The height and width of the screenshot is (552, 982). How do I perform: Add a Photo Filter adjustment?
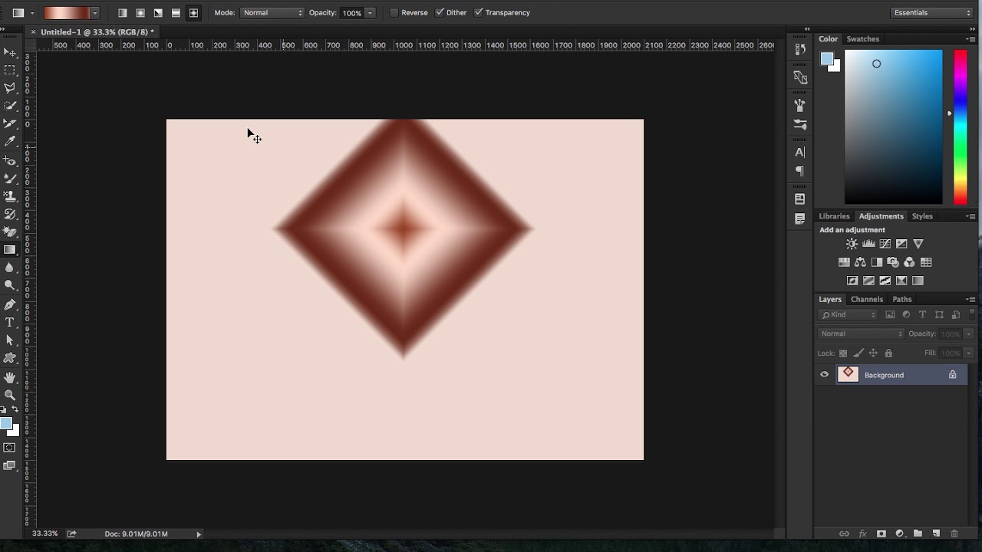(893, 262)
